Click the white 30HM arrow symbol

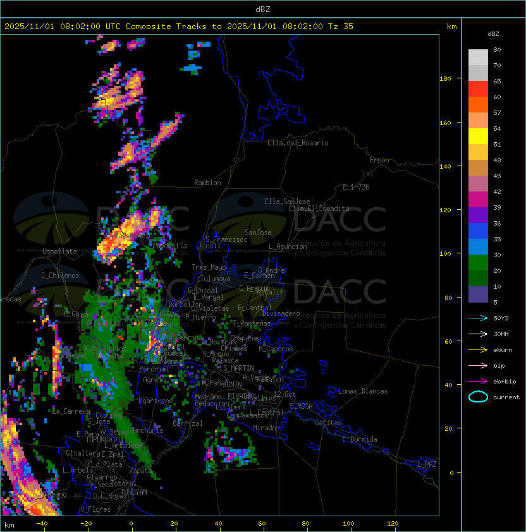click(478, 334)
